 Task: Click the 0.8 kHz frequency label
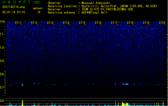2,74
